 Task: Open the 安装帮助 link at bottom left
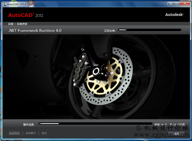pyautogui.click(x=14, y=133)
